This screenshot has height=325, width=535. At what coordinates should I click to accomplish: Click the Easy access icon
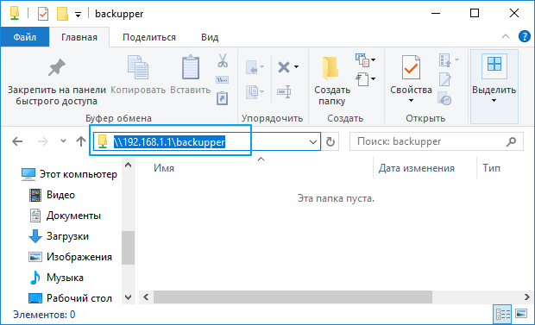tap(362, 79)
